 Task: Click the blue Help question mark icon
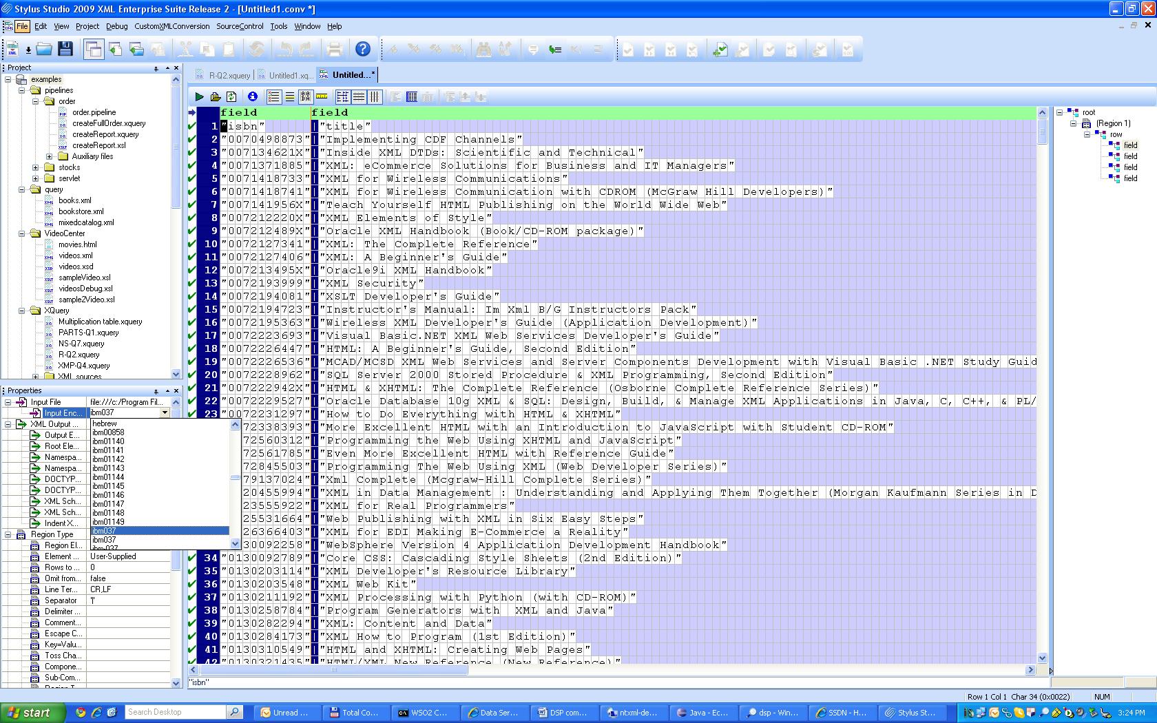[x=363, y=49]
